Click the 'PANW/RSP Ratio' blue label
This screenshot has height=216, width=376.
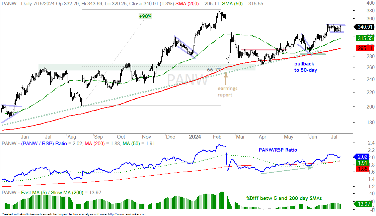pos(278,150)
